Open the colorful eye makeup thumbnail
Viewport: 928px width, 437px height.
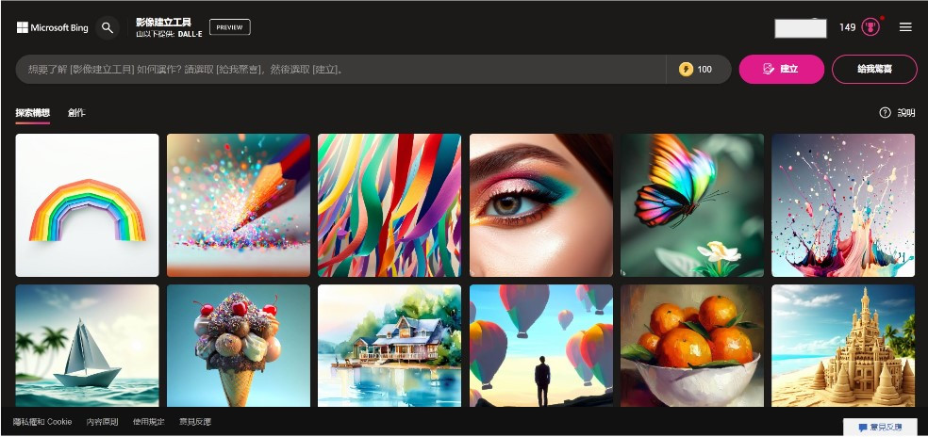tap(541, 205)
